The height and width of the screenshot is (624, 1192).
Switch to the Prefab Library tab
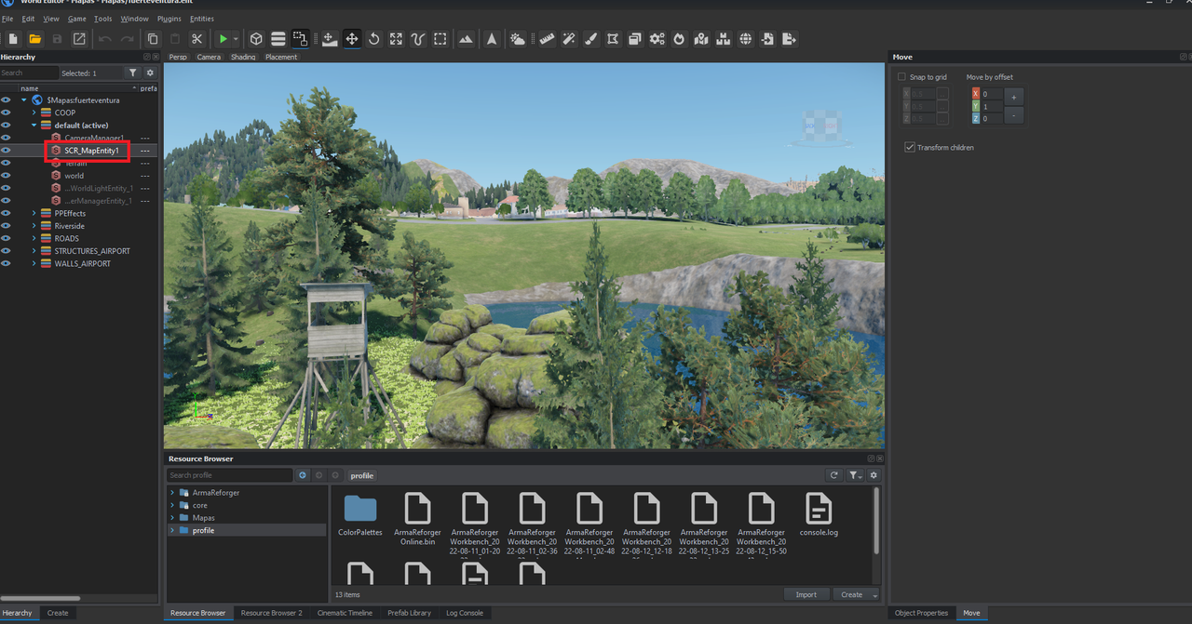[x=409, y=613]
